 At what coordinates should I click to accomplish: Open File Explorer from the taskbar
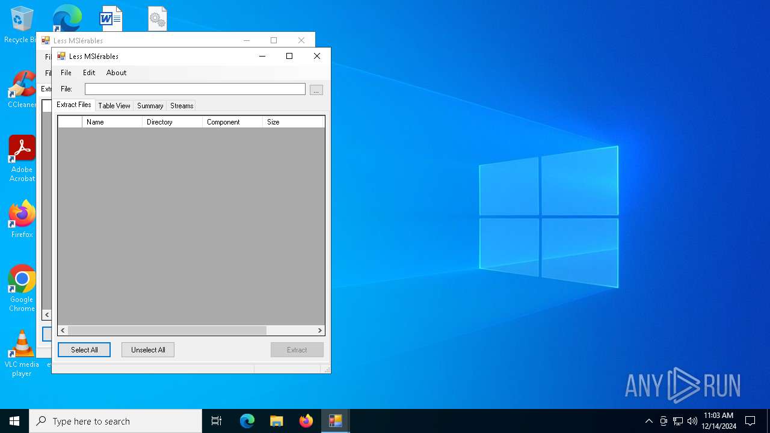click(276, 421)
